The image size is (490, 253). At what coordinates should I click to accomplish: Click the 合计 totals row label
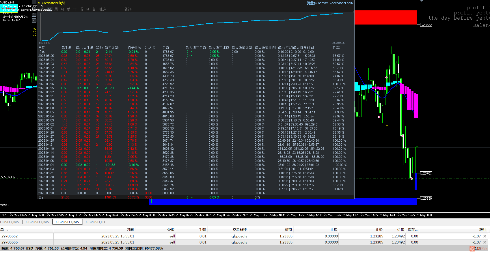coord(42,198)
